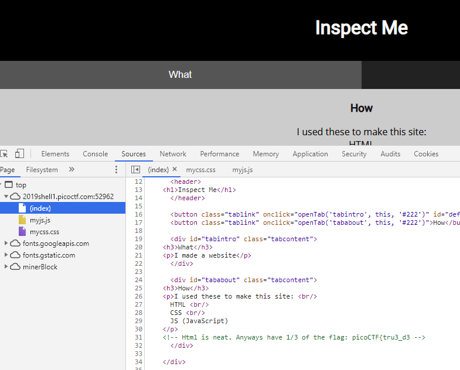Click the yellow myjs.js file icon

[22, 220]
